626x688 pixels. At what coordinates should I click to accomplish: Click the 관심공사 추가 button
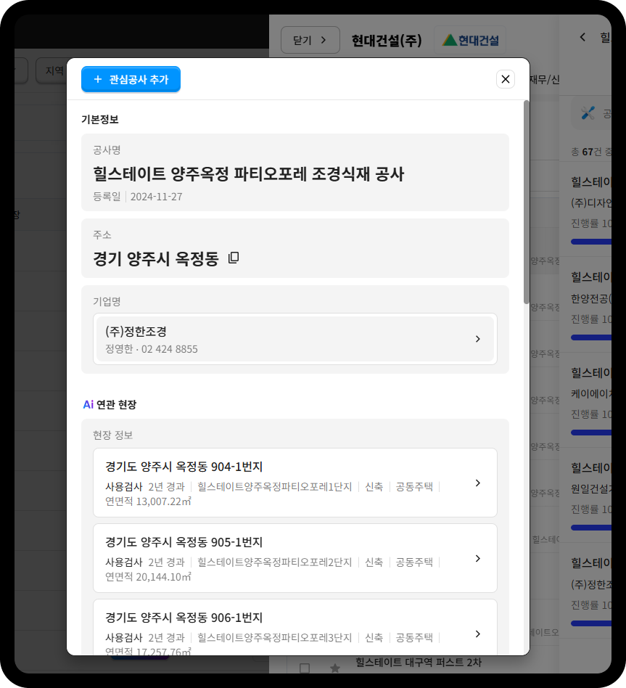coord(131,79)
